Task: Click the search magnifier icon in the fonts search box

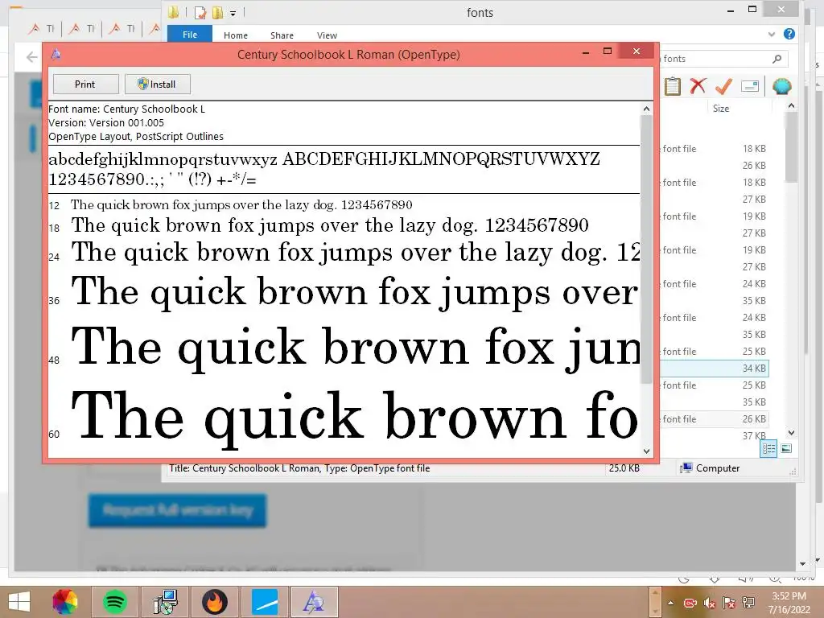Action: pos(777,59)
